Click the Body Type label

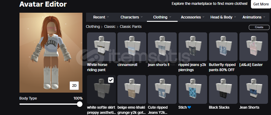click(28, 98)
